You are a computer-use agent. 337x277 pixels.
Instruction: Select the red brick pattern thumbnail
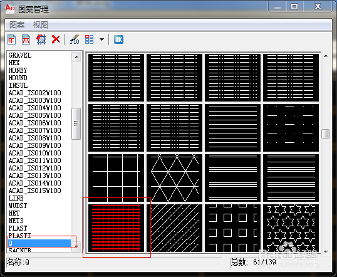coord(117,228)
